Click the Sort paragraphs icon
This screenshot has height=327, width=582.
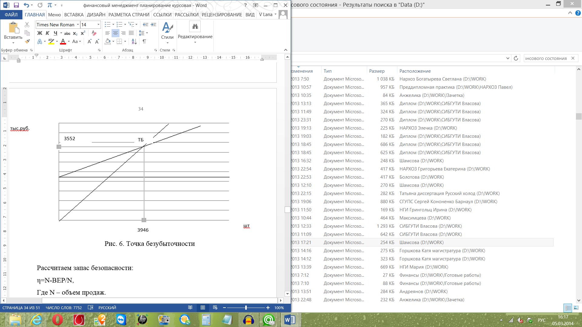134,41
